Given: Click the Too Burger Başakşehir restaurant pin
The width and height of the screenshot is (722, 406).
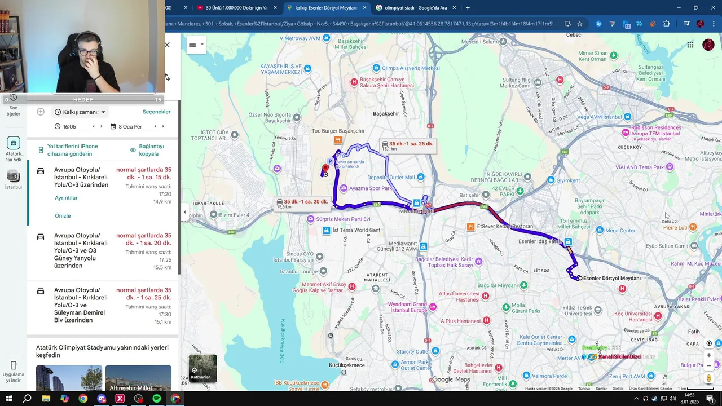Looking at the screenshot, I should 338,140.
